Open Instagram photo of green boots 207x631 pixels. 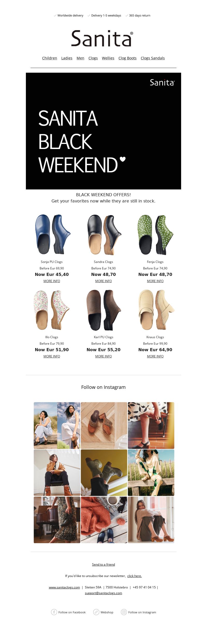tap(104, 473)
